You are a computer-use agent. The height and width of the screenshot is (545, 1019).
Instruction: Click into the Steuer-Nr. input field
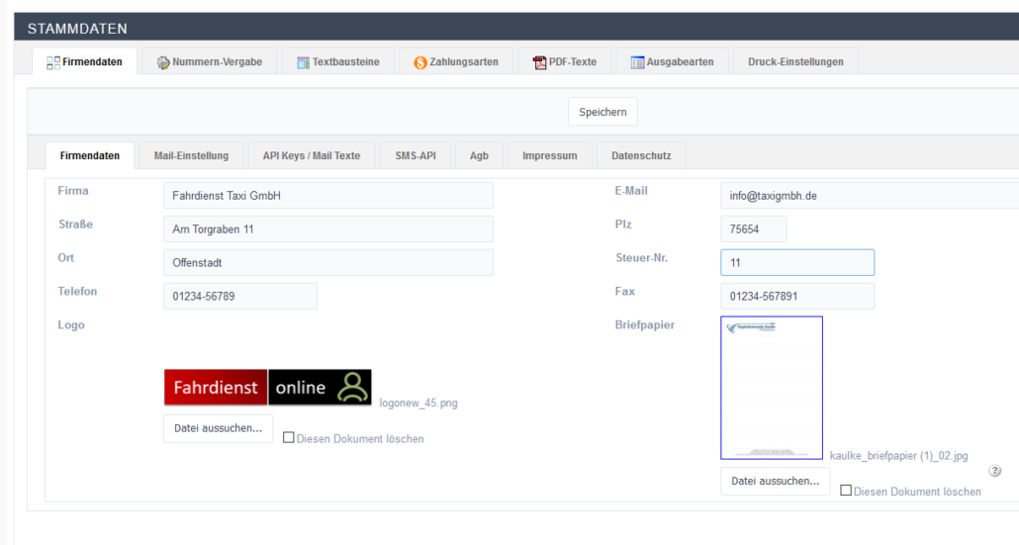pyautogui.click(x=796, y=263)
